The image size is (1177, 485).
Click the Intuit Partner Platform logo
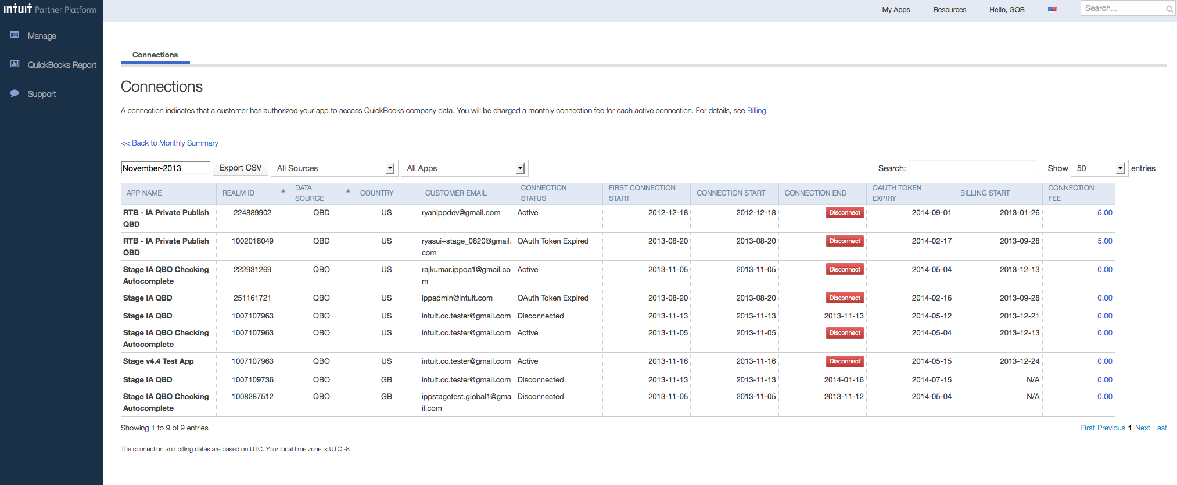50,9
